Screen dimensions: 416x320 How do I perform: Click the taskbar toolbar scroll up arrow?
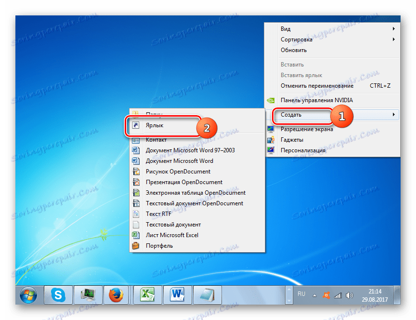(289, 290)
